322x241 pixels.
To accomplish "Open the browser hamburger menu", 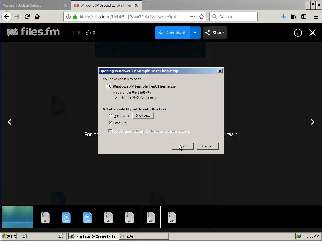I will point(316,17).
